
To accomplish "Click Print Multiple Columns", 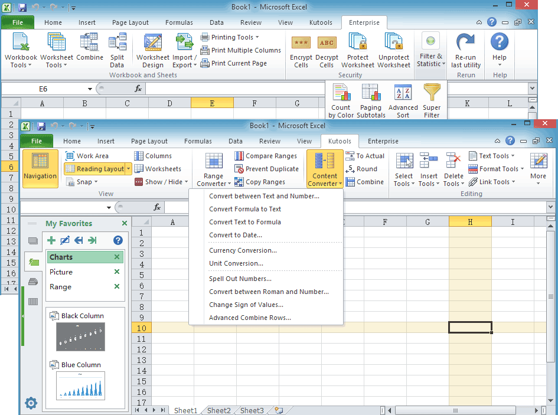I will (x=240, y=50).
